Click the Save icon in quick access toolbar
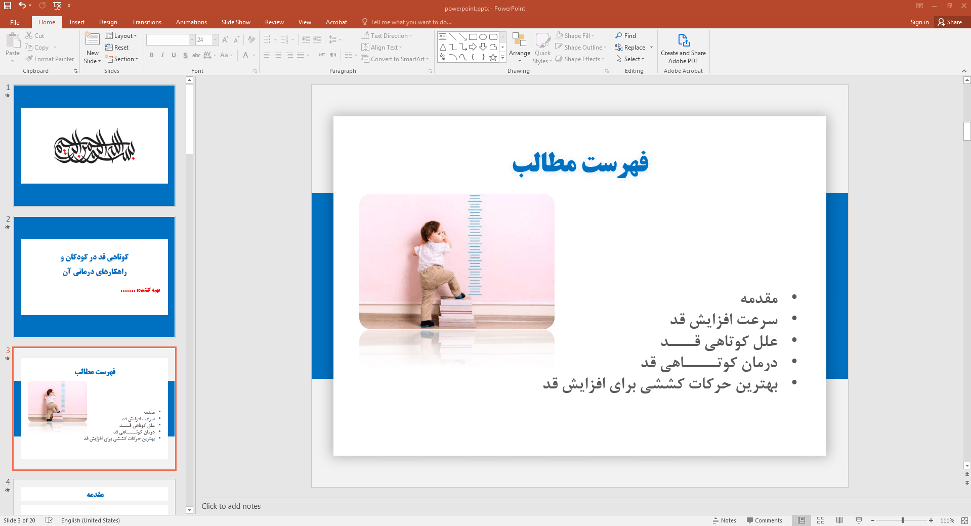This screenshot has width=971, height=526. [8, 6]
